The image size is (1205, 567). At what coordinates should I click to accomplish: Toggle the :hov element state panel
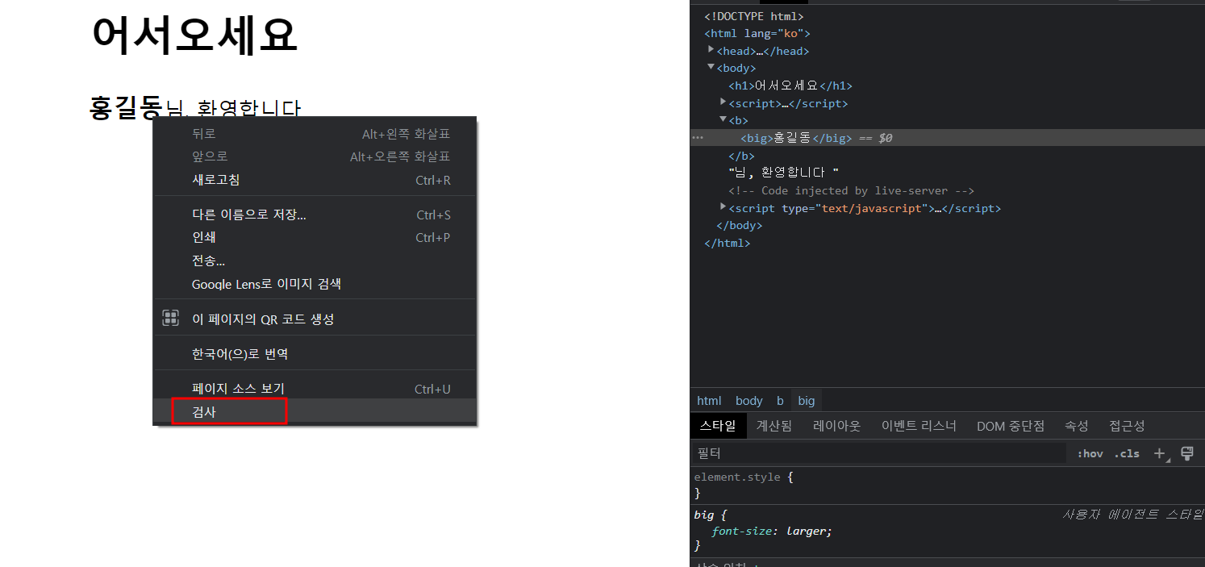[x=1090, y=454]
